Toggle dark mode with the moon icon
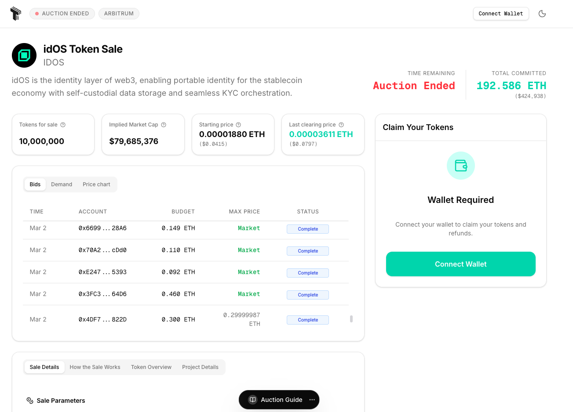Image resolution: width=573 pixels, height=412 pixels. (x=542, y=14)
